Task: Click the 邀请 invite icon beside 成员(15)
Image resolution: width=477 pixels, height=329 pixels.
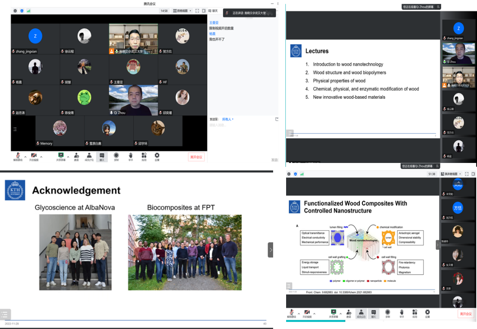Action: (x=76, y=156)
